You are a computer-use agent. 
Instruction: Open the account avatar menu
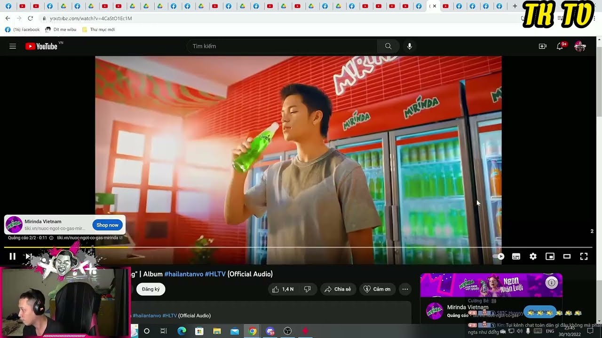580,46
